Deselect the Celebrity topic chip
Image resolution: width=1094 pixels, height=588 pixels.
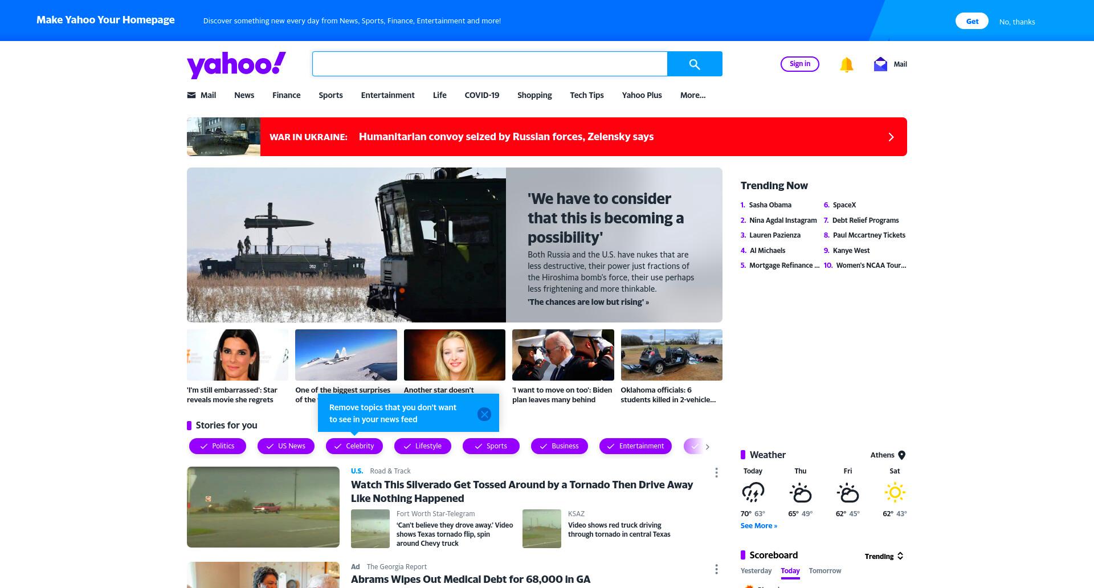354,446
